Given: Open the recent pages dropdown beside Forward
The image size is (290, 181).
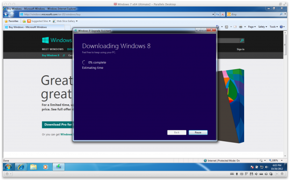Looking at the screenshot, I should pos(16,14).
